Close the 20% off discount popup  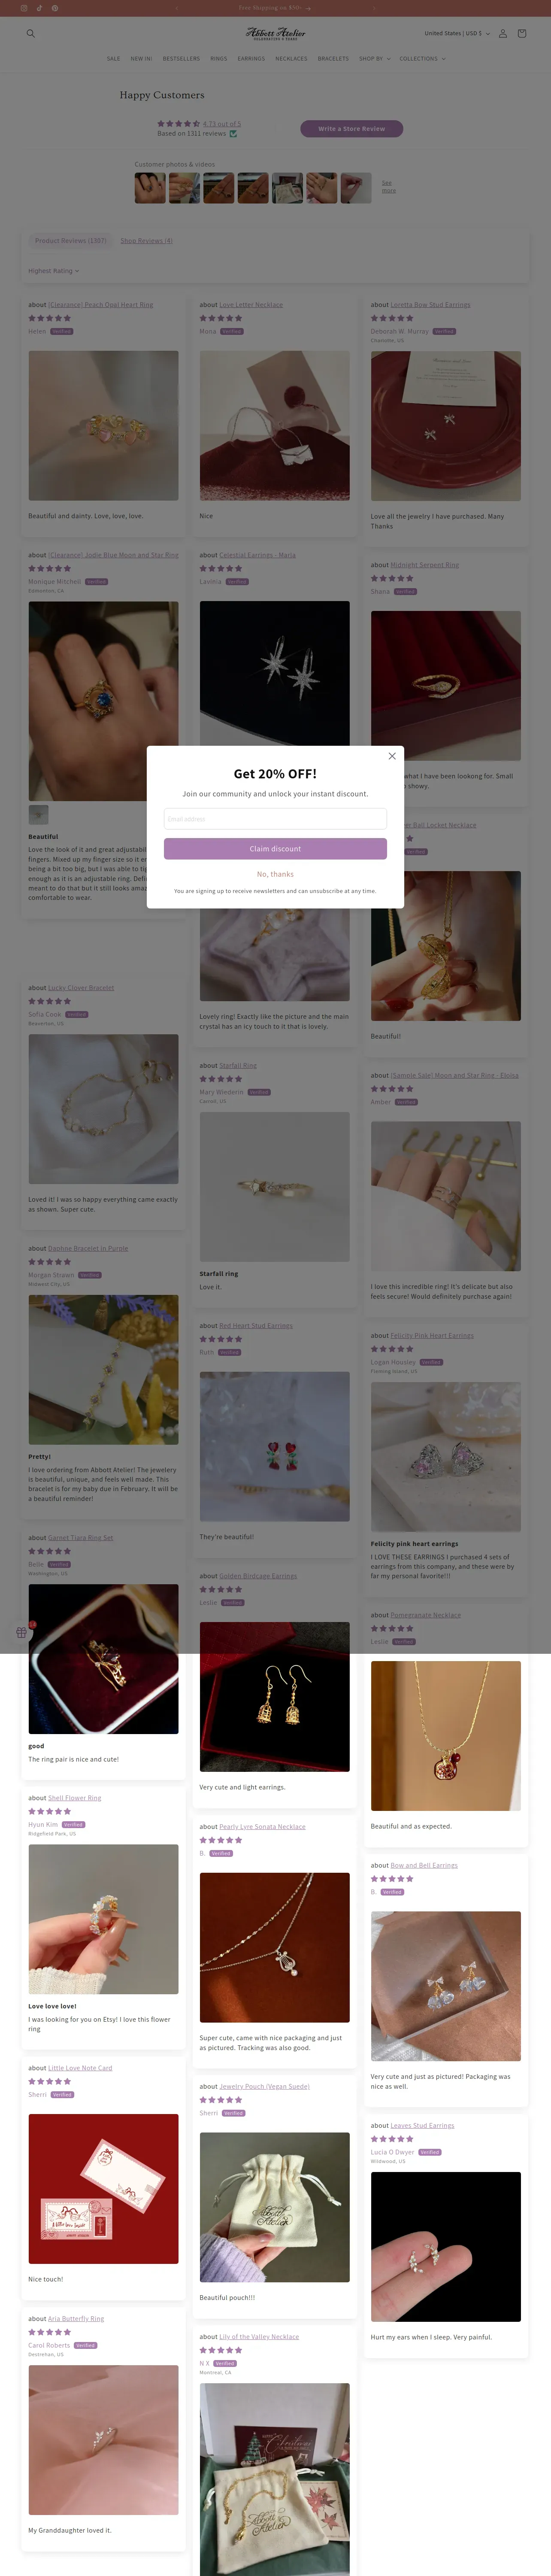(x=392, y=756)
